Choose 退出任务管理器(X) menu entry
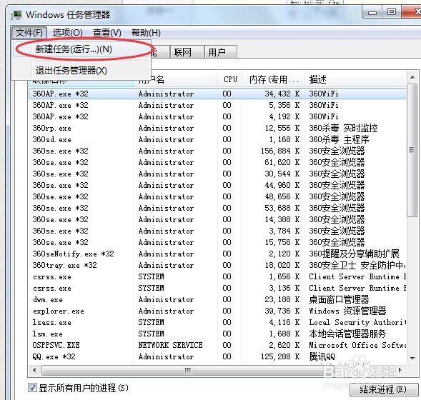This screenshot has height=400, width=421. tap(81, 71)
